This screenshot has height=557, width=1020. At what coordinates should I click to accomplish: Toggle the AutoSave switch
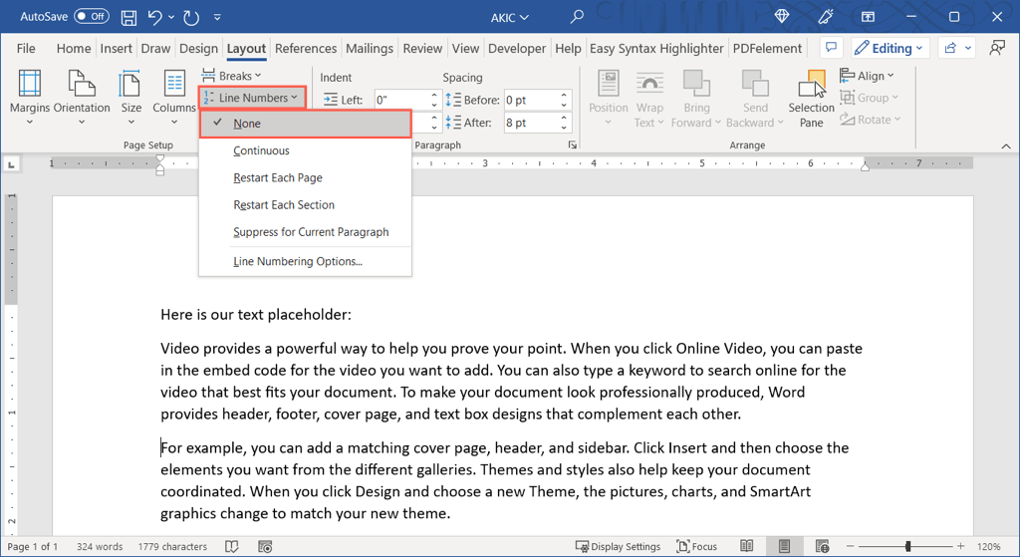tap(92, 17)
